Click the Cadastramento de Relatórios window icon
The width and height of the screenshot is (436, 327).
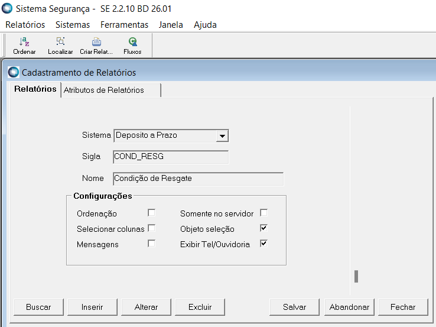14,73
